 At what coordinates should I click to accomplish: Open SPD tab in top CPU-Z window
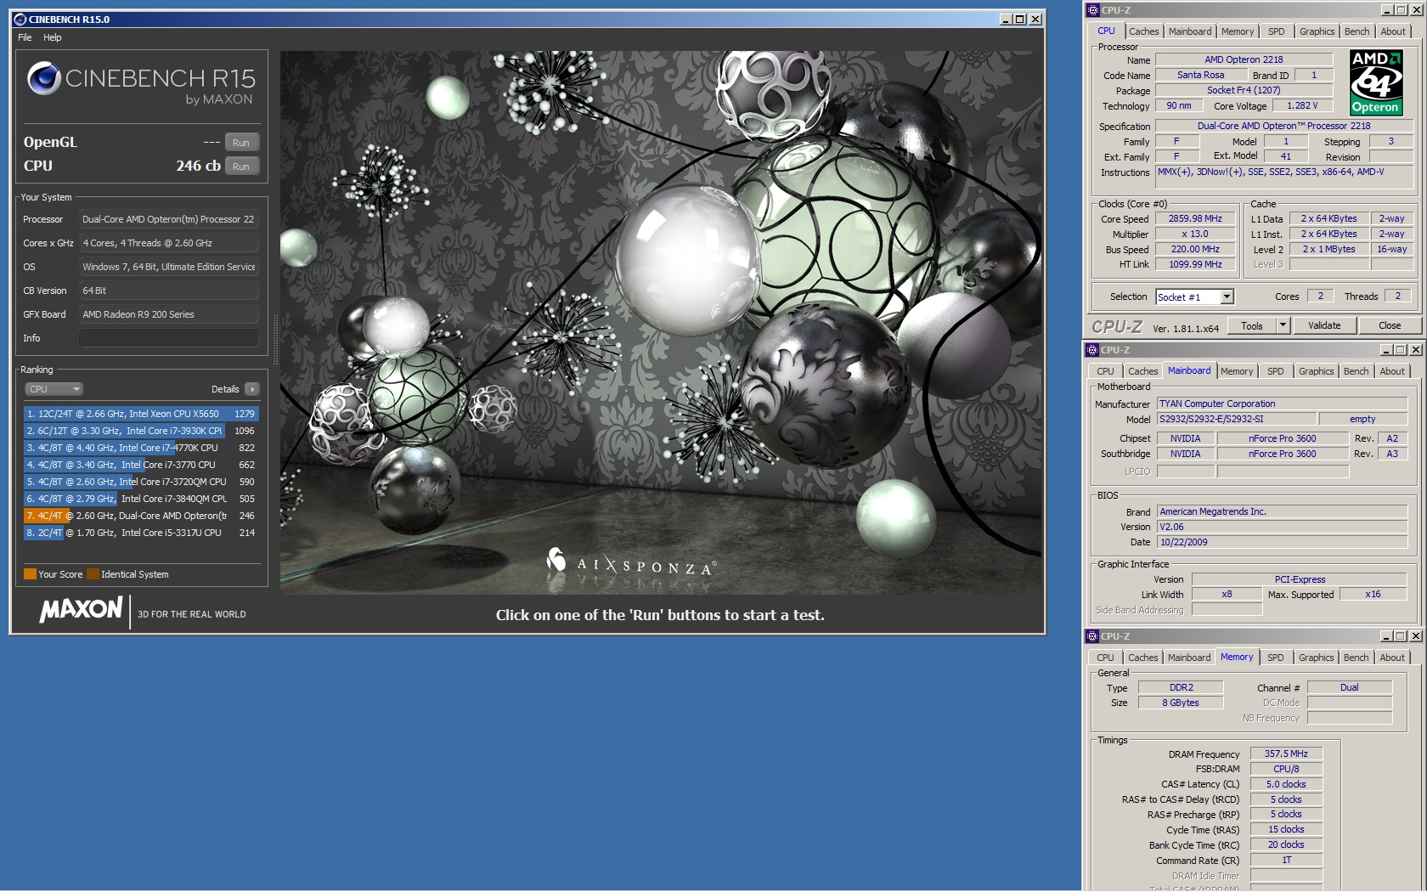coord(1276,31)
